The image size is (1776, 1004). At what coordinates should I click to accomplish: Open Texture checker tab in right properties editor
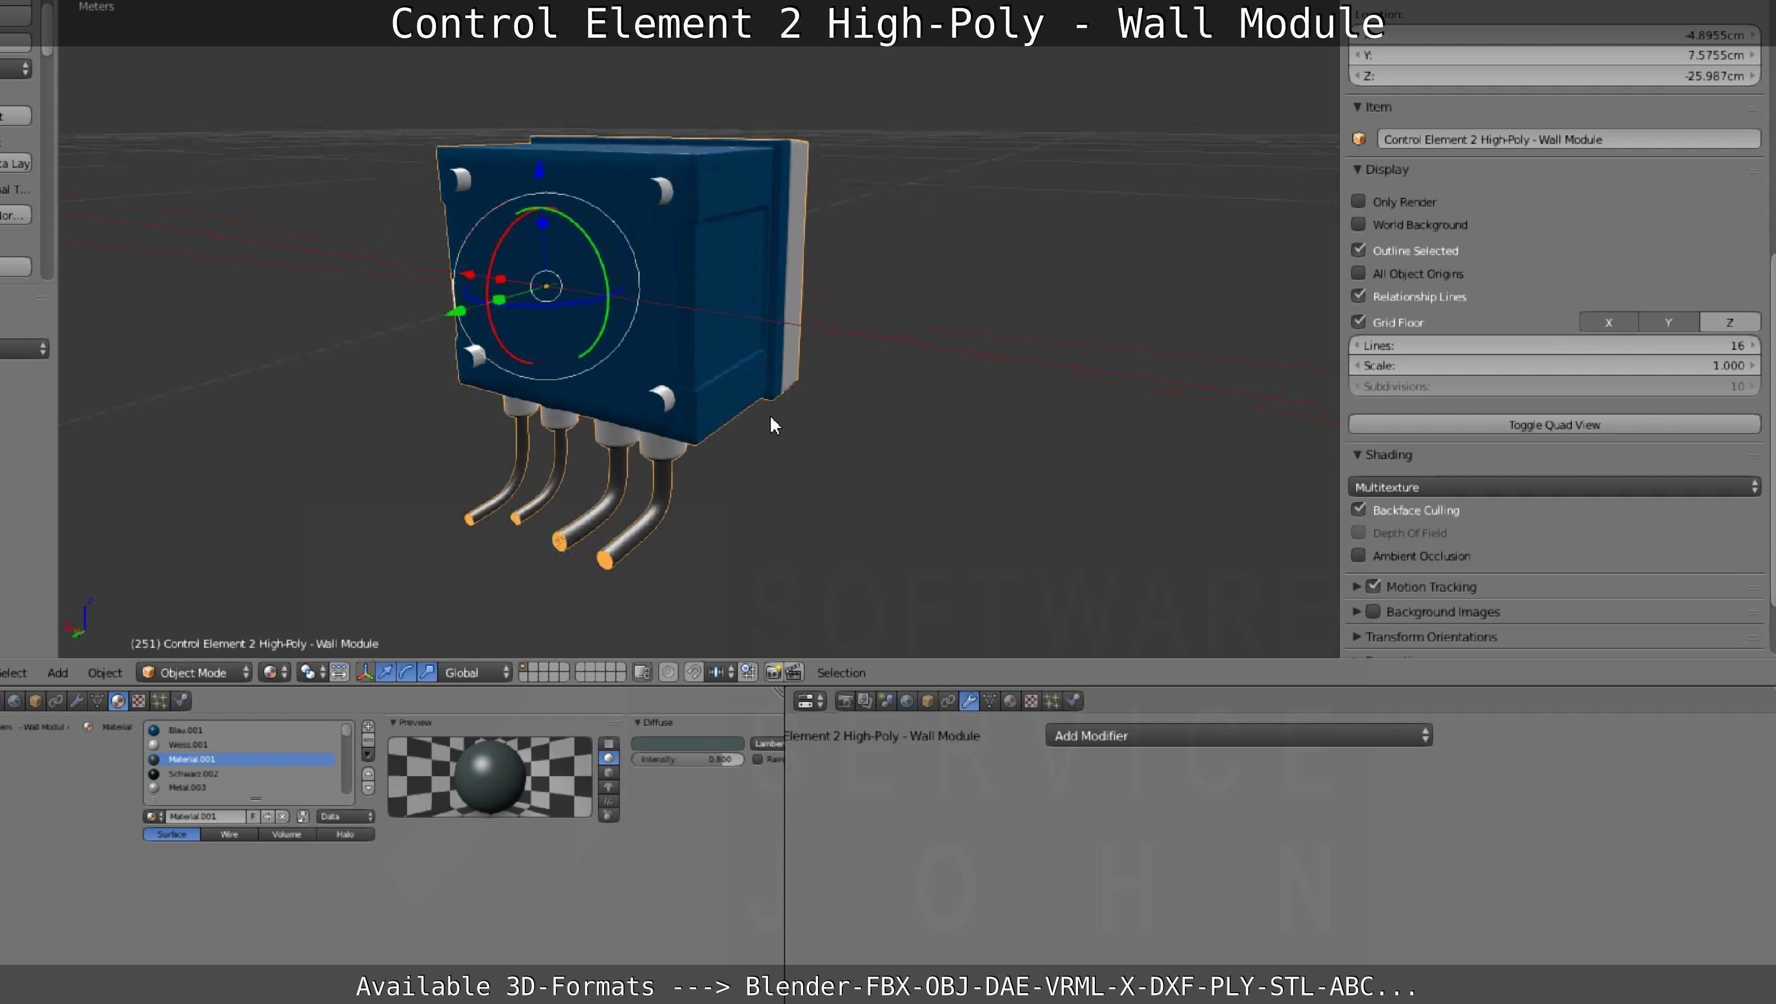pos(1031,701)
